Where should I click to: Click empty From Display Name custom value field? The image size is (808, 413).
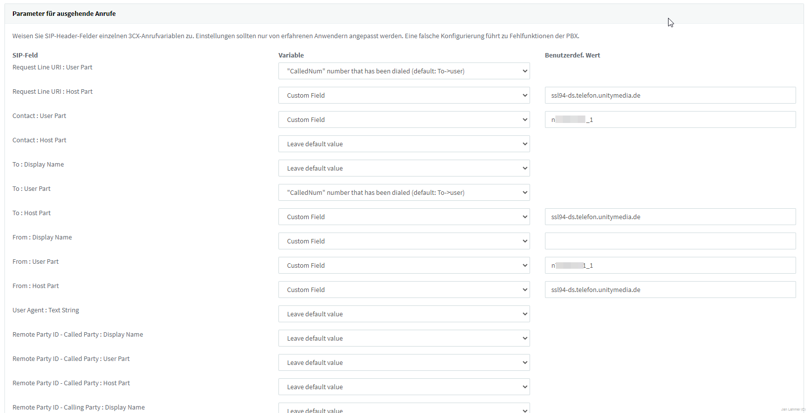(x=670, y=241)
